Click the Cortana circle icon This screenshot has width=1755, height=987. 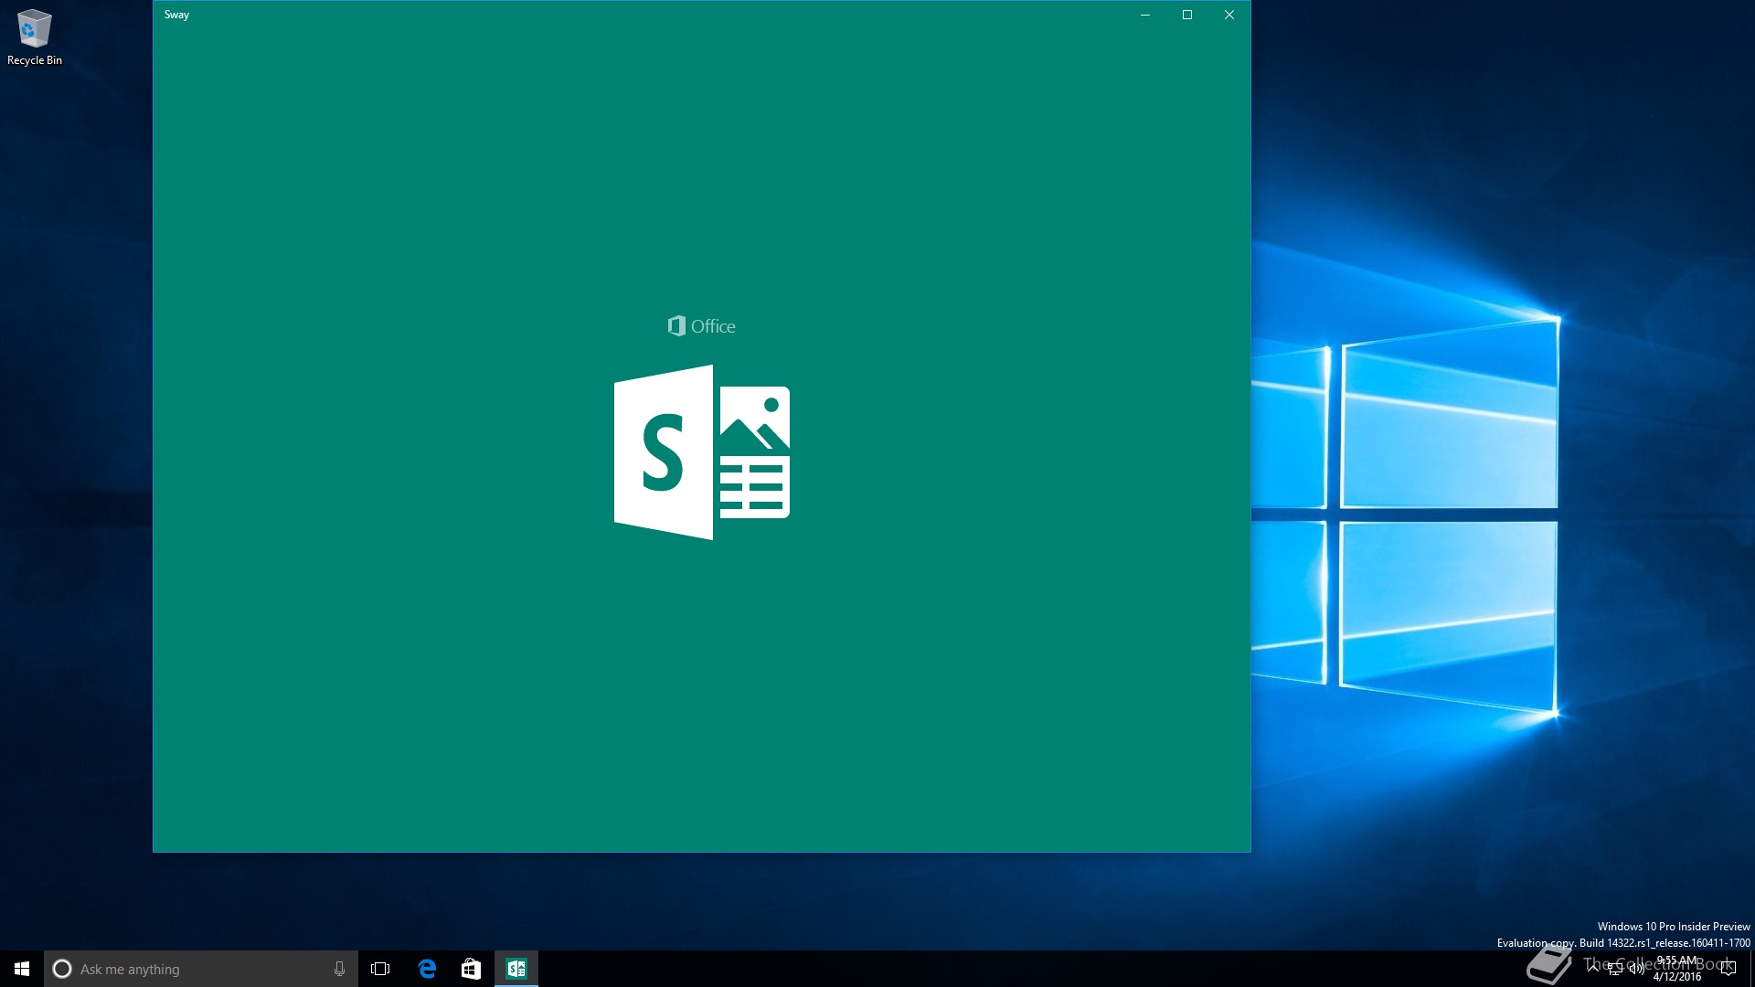pos(62,969)
